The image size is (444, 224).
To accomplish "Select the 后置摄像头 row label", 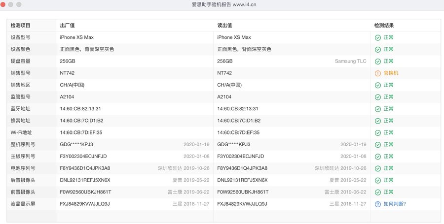I will (x=23, y=180).
